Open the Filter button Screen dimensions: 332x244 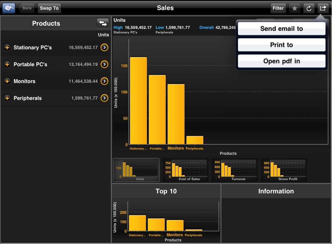[278, 8]
